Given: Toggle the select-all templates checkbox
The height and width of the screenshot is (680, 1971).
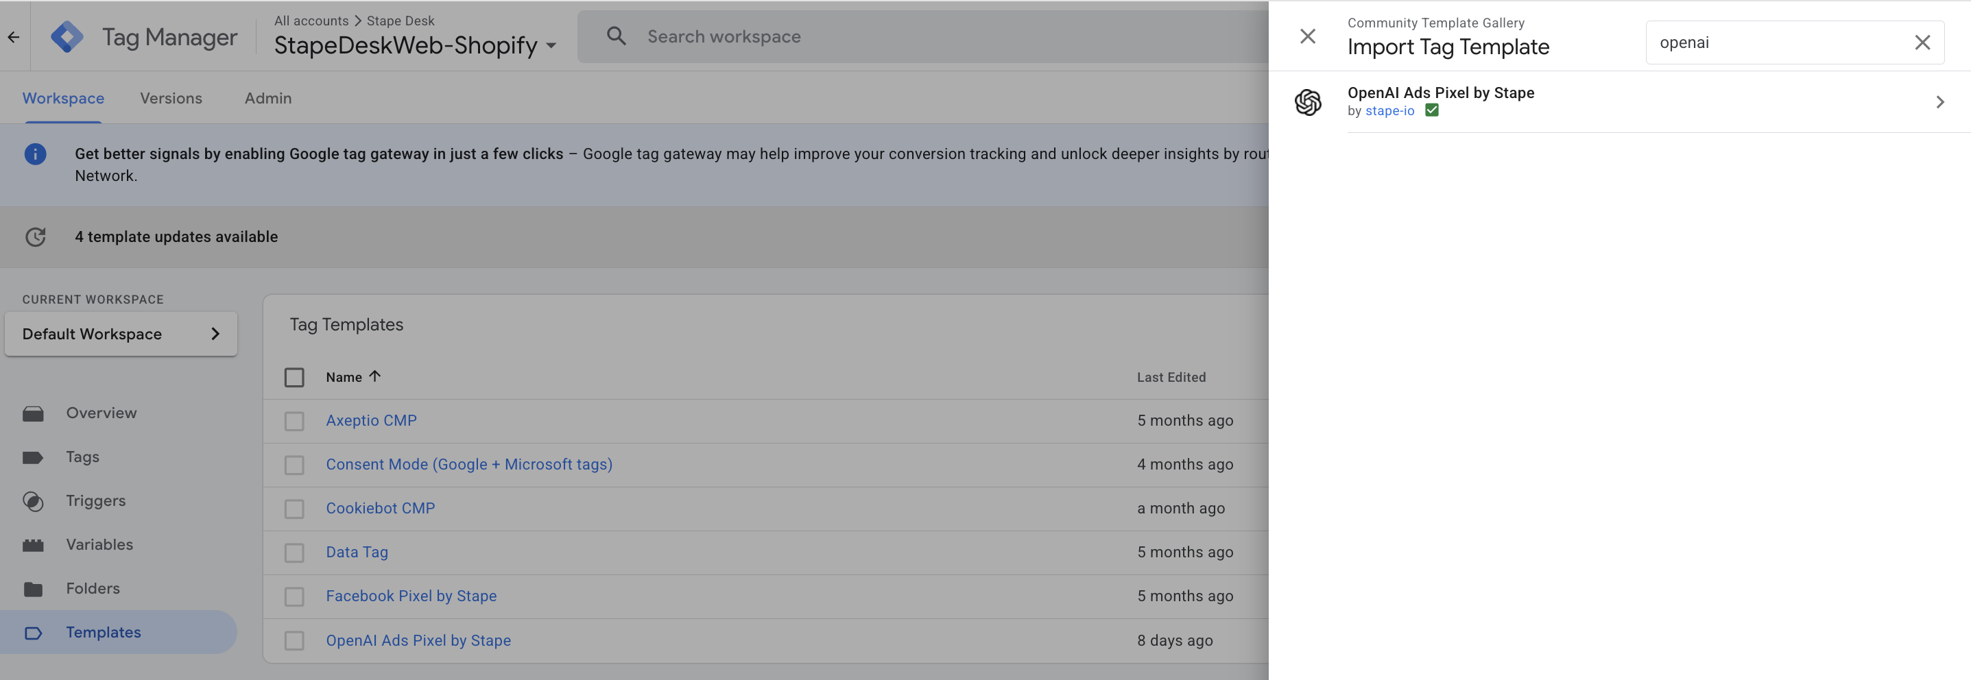Looking at the screenshot, I should 294,377.
